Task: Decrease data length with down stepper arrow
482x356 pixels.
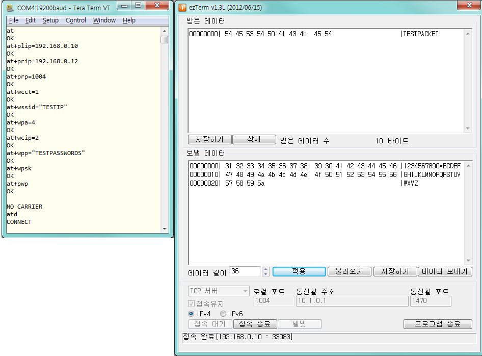Action: coord(265,274)
